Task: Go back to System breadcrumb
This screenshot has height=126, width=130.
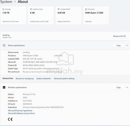Action: 6,2
